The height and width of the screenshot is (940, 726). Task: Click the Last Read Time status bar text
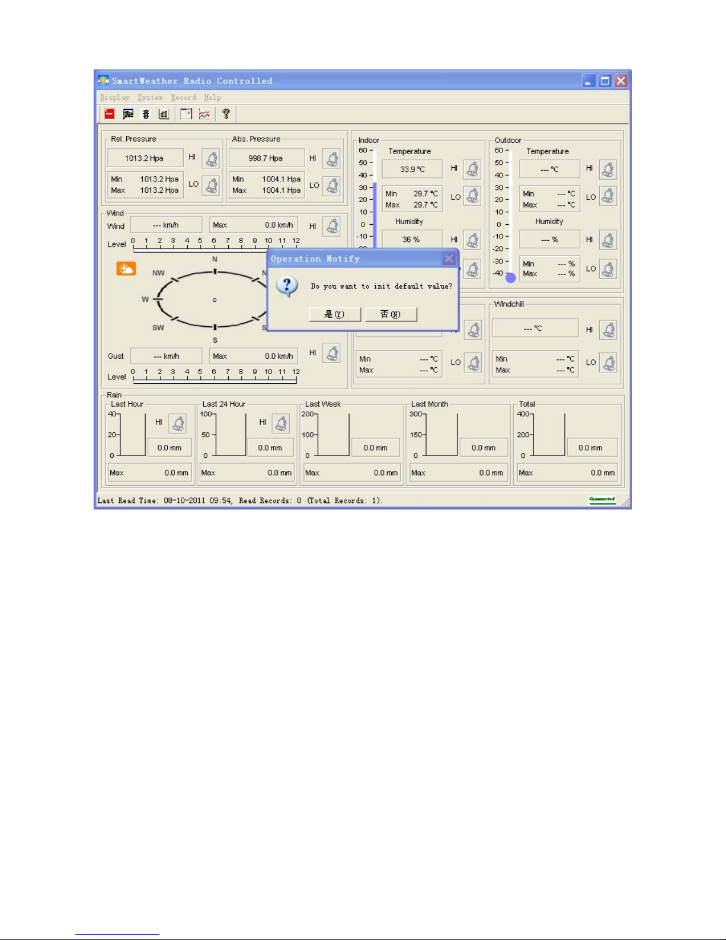240,501
